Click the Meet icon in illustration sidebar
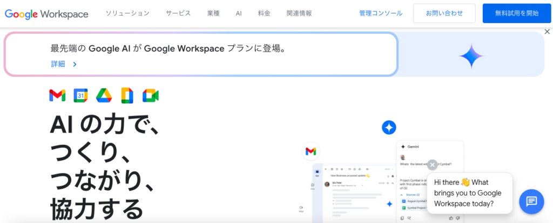Image resolution: width=553 pixels, height=223 pixels. coord(301,208)
